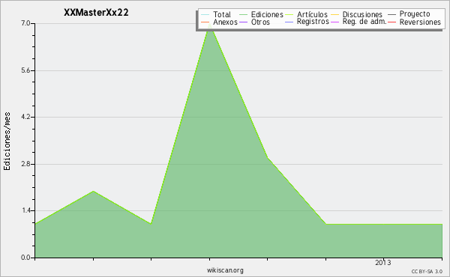Click the chart peak at 7 editions
Viewport: 450px width, 277px height.
210,24
